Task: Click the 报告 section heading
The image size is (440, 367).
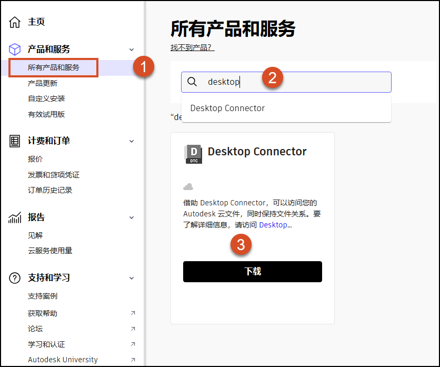Action: tap(36, 217)
